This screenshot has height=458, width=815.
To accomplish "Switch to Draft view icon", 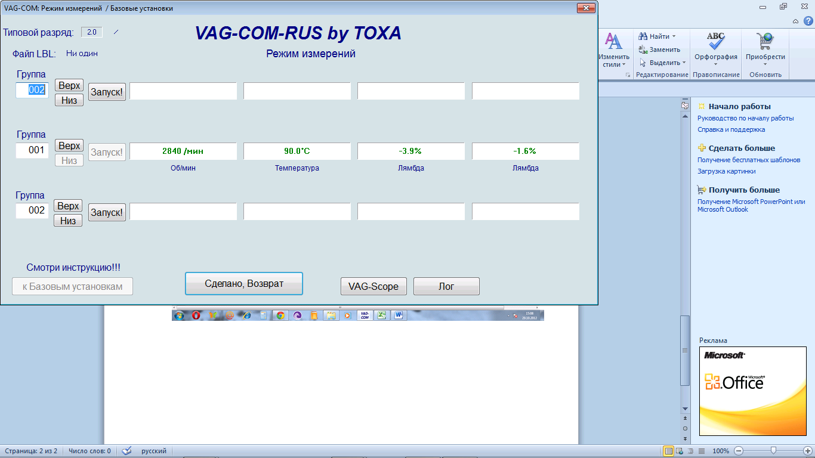I will pyautogui.click(x=702, y=451).
